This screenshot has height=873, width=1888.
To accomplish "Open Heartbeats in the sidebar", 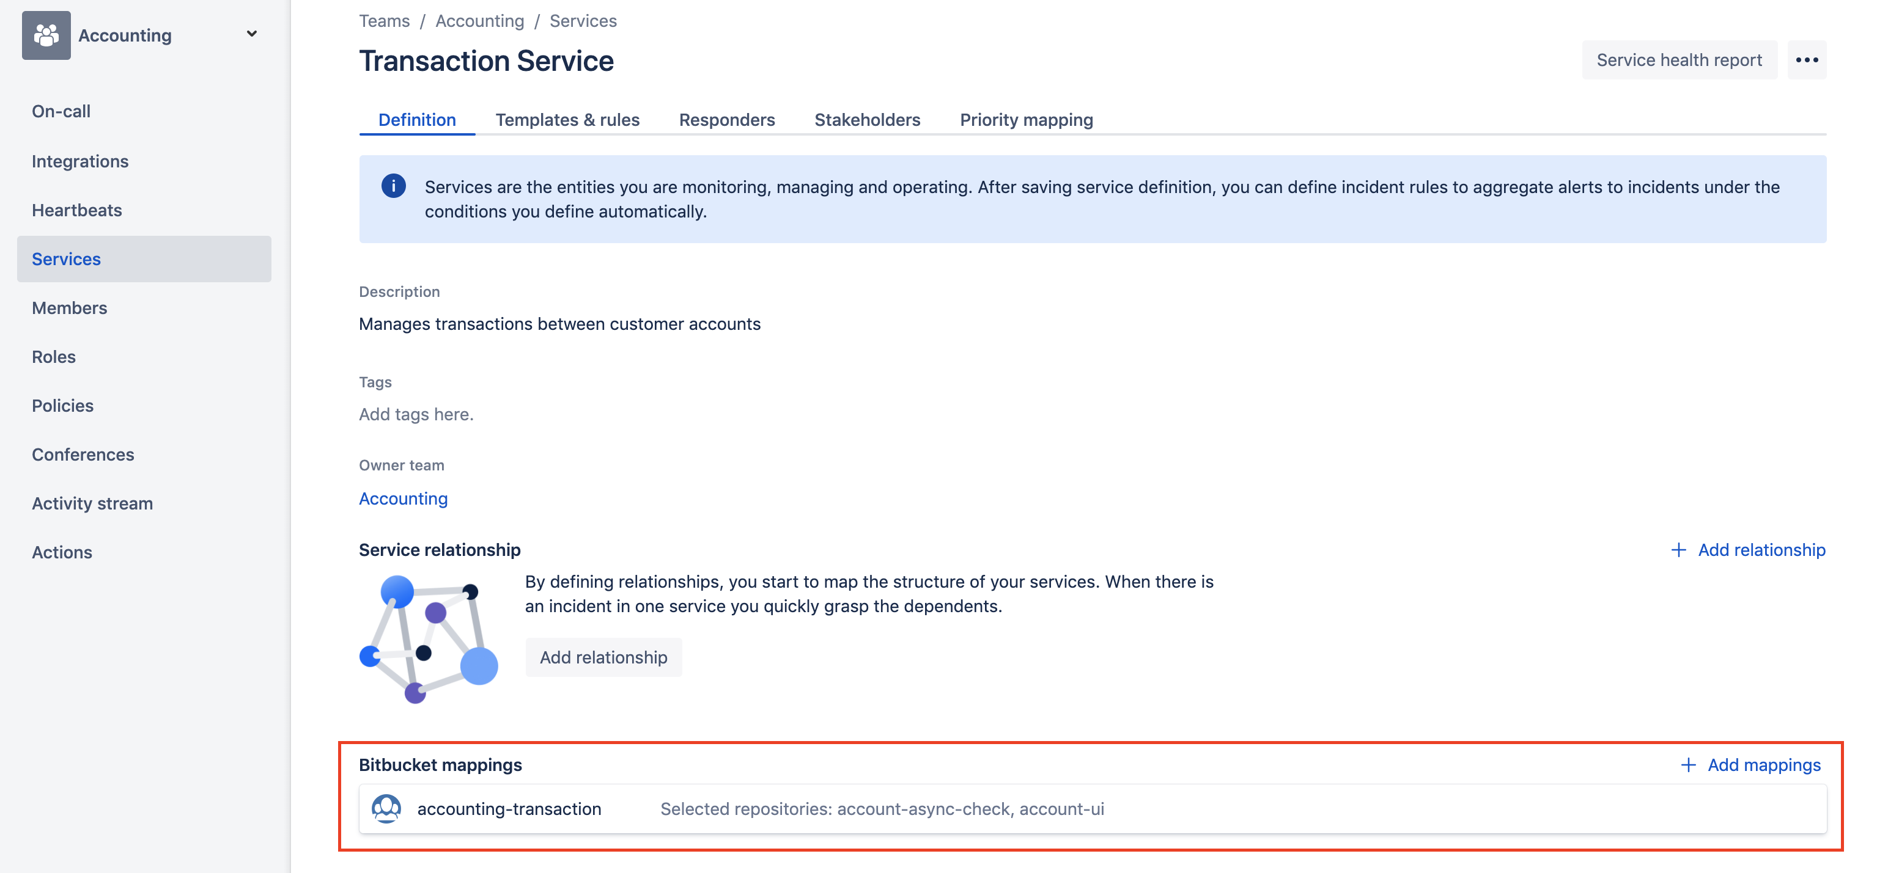I will tap(77, 210).
